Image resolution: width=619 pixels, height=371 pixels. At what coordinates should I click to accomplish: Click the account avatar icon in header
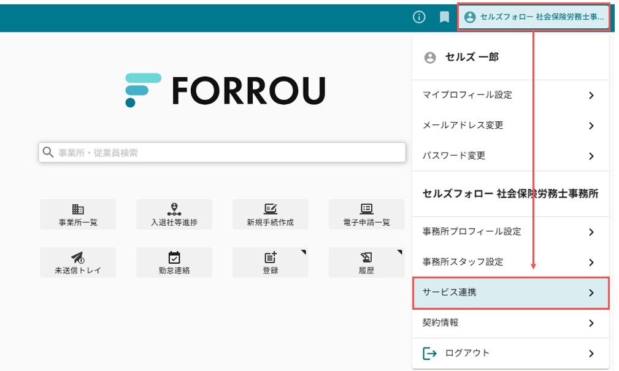[469, 17]
